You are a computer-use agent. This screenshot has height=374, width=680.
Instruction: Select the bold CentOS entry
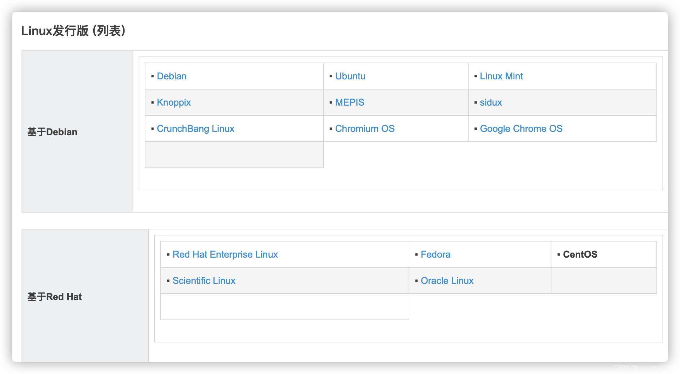580,255
